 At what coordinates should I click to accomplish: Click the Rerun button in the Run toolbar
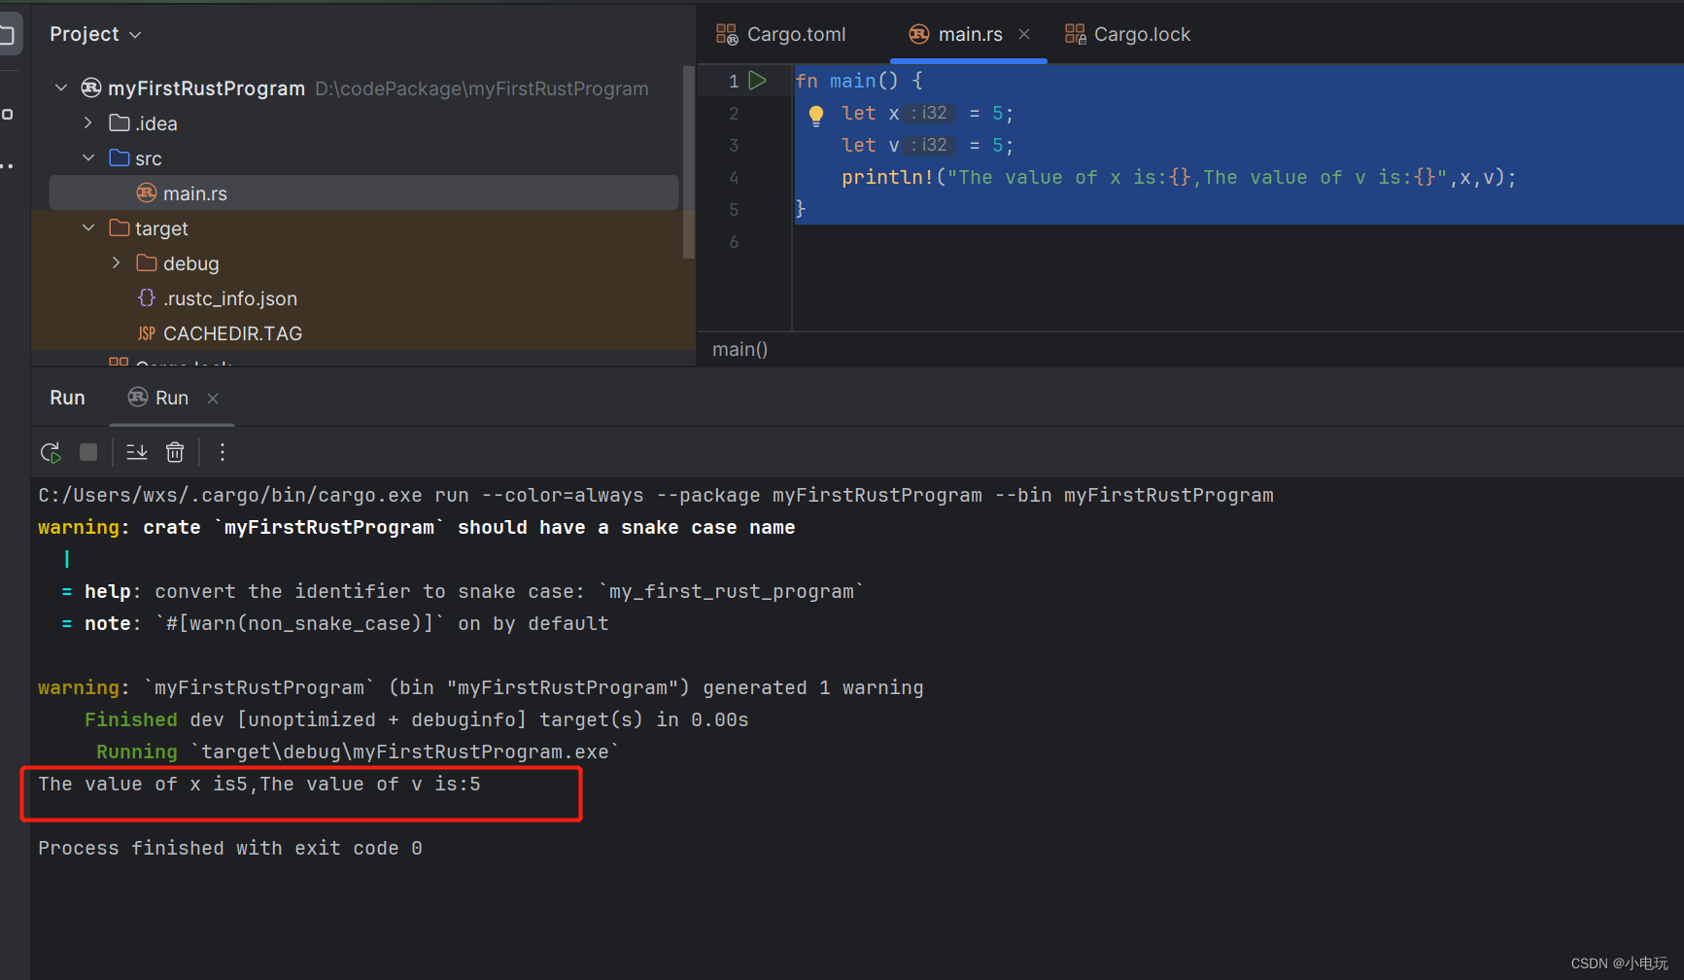coord(51,452)
